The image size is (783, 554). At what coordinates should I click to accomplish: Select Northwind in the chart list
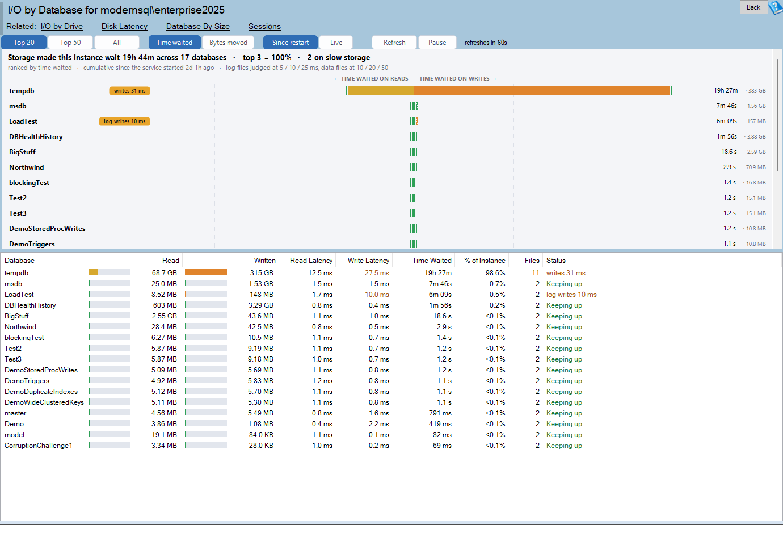click(26, 167)
